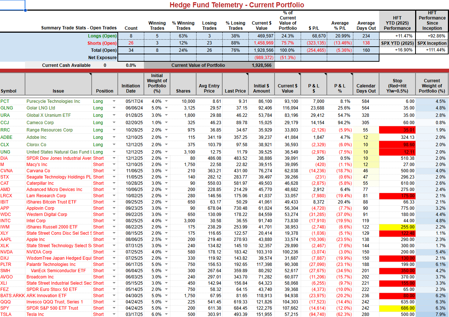Screen dimensions: 449x317
Task: Click the SPX Inception header cell
Action: pyautogui.click(x=432, y=43)
